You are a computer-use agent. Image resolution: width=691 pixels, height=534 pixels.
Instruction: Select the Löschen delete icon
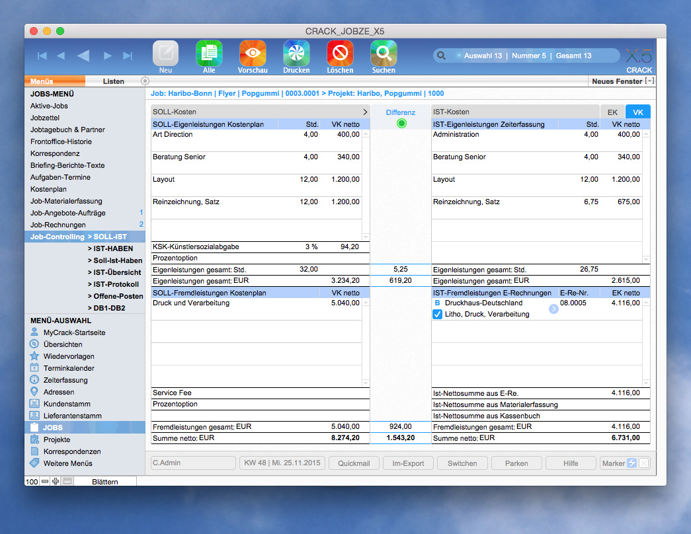coord(339,56)
